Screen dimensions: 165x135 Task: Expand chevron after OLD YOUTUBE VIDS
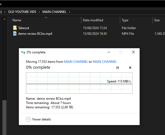[39, 12]
